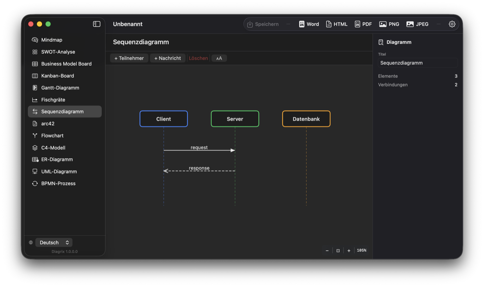Click the red Löschen button
This screenshot has width=484, height=287.
point(198,58)
